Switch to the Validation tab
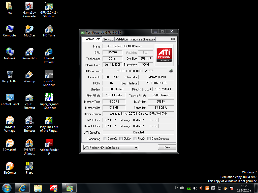Viewport: 258px width, 193px height. coord(122,39)
